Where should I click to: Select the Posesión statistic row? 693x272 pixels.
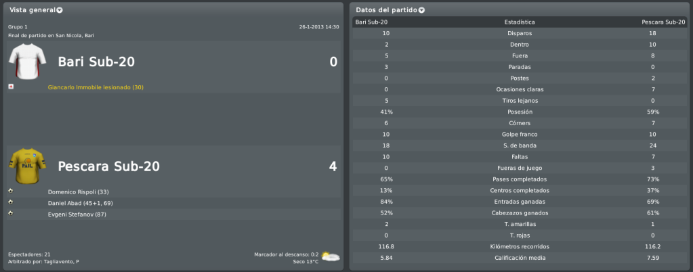pos(520,112)
